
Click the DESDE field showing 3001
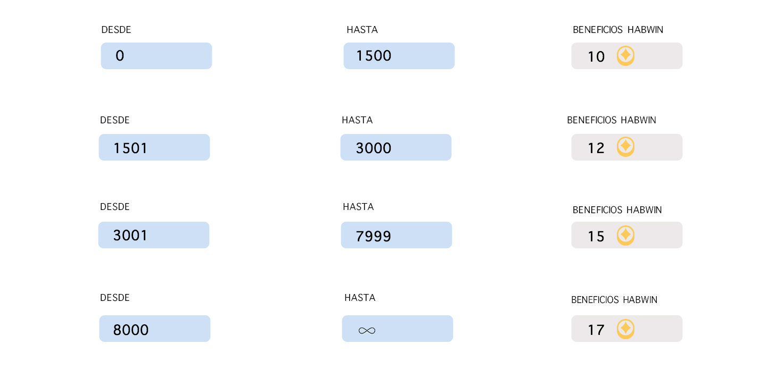154,235
